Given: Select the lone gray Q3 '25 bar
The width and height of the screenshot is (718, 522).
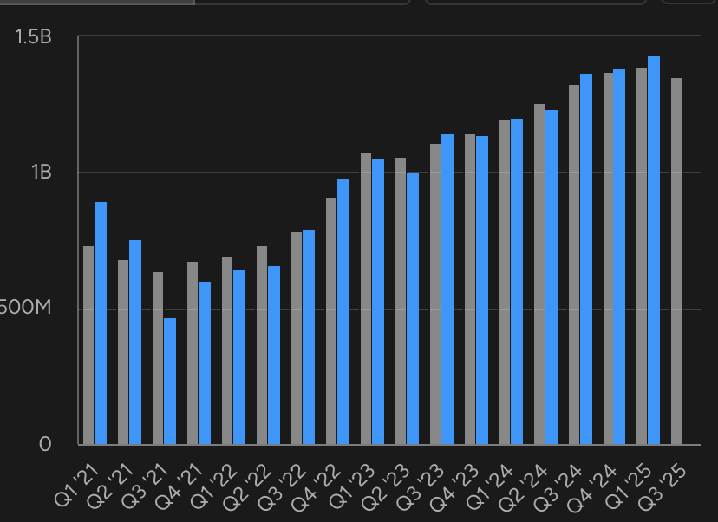Looking at the screenshot, I should (676, 261).
